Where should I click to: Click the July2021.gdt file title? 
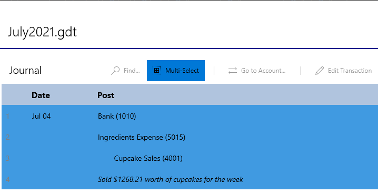click(x=42, y=32)
